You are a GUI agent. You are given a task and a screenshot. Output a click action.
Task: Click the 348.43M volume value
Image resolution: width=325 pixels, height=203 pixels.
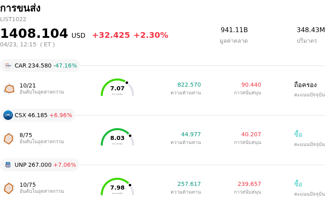pyautogui.click(x=311, y=30)
